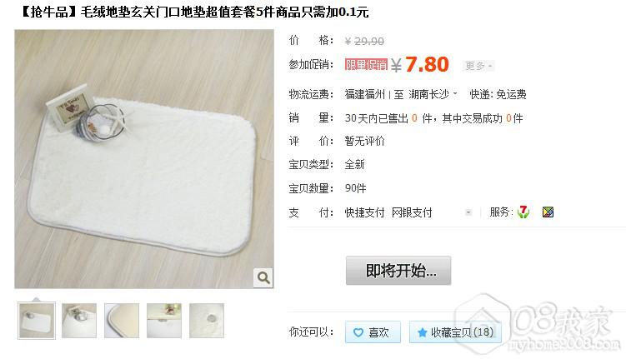Select the second thumbnail with glass bowl
This screenshot has height=359, width=626.
[79, 321]
